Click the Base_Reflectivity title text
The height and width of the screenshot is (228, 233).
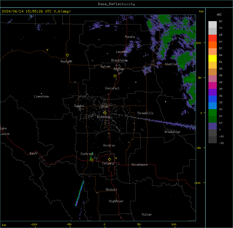tap(117, 4)
